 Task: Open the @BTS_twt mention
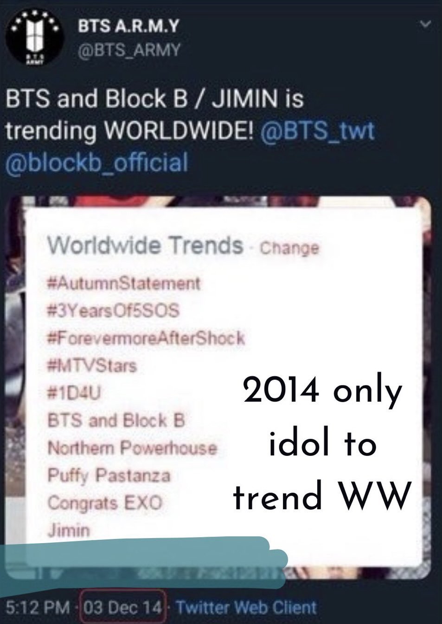[x=318, y=131]
